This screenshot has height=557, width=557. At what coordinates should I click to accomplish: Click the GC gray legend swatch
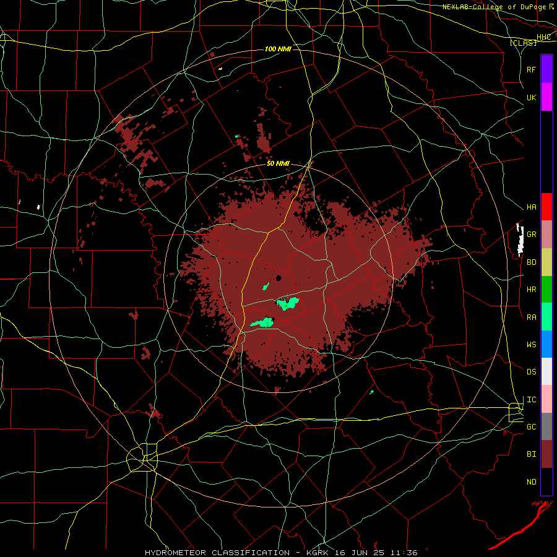click(x=546, y=426)
